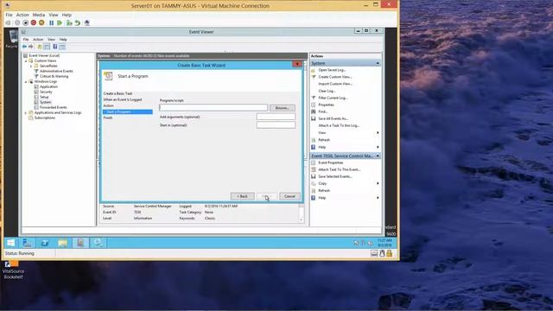This screenshot has height=311, width=553.
Task: Click the Checkpoint icon in VM toolbar
Action: 69,23
